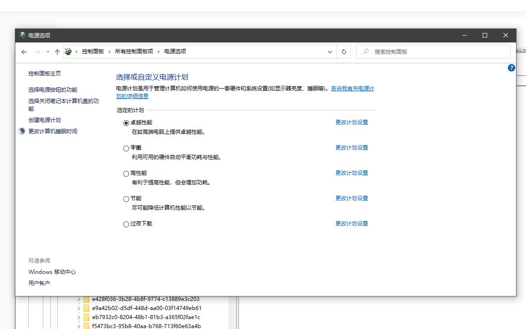
Task: Click the power options icon in address bar
Action: pos(68,52)
